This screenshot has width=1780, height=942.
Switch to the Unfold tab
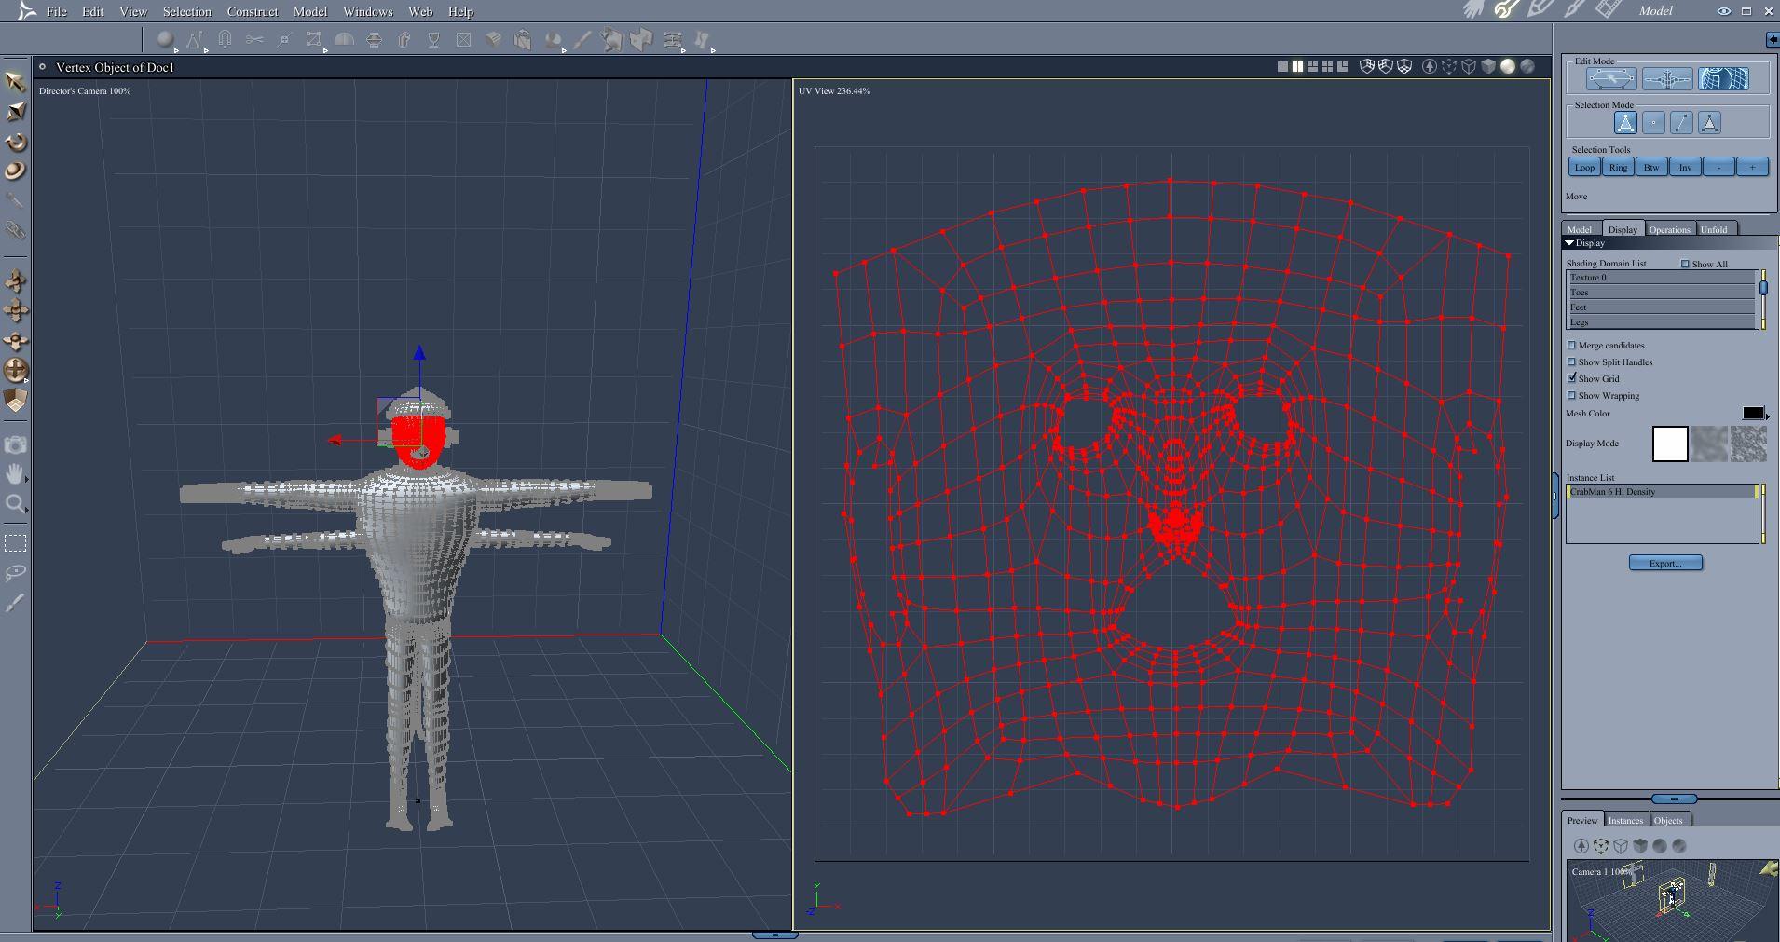point(1713,229)
